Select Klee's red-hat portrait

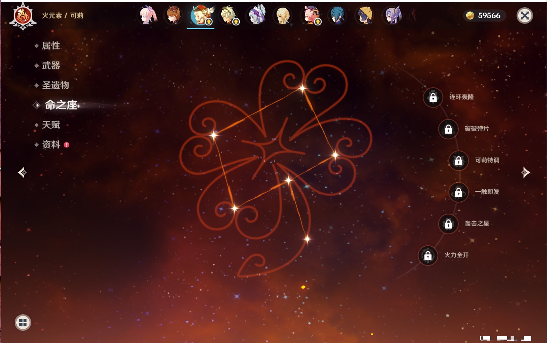click(202, 16)
